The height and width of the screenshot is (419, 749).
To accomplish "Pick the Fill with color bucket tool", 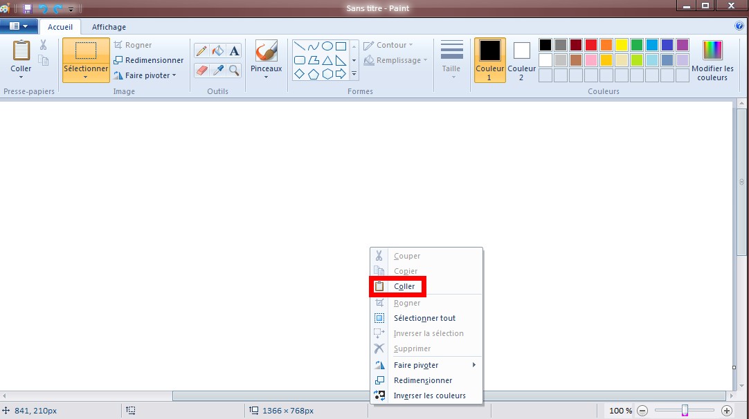I will [218, 50].
